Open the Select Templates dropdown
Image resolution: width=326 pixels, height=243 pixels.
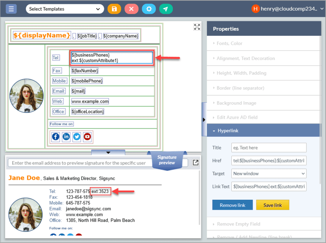point(65,9)
